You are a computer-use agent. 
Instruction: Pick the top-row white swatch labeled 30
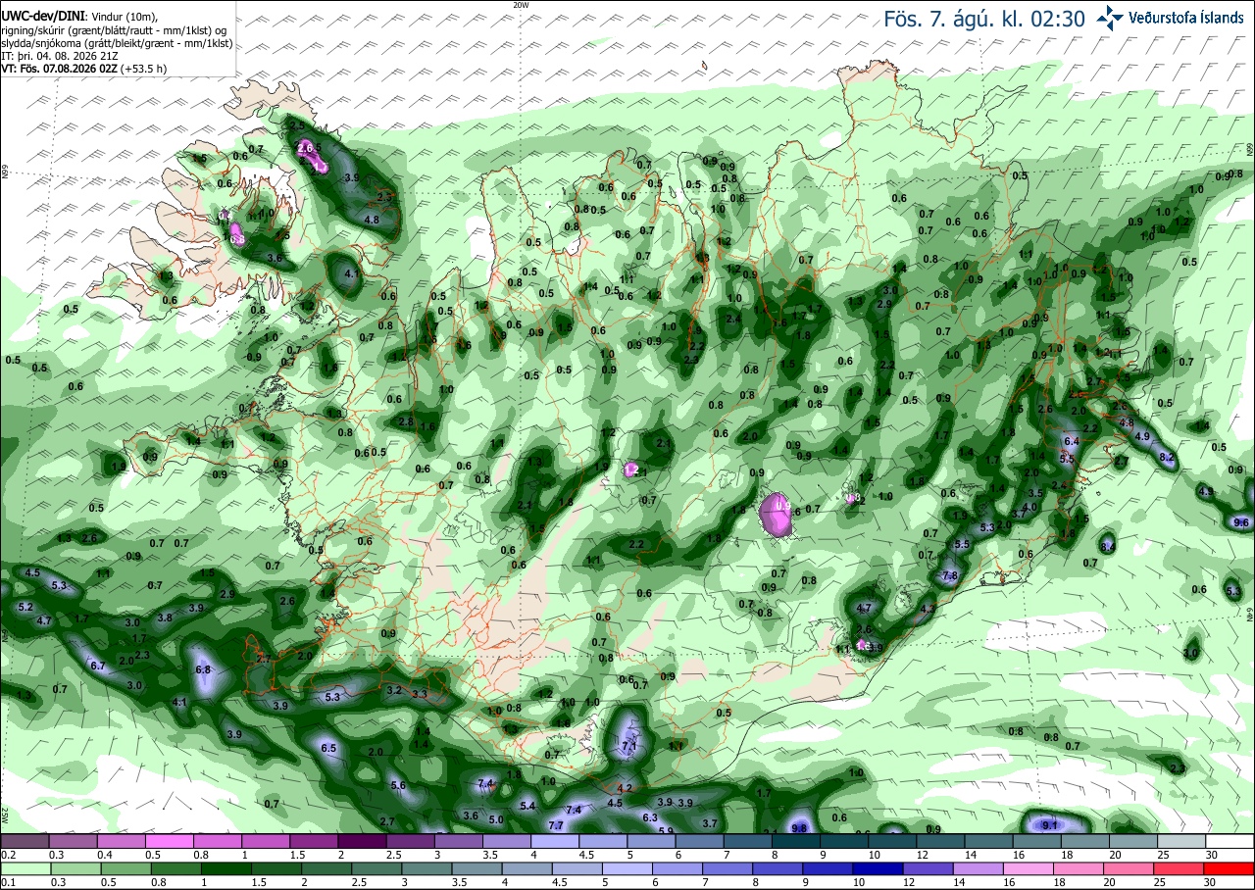1230,841
